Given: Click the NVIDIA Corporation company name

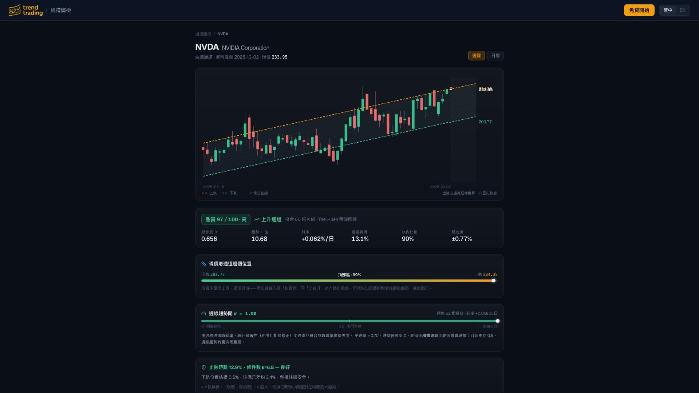Looking at the screenshot, I should [246, 48].
